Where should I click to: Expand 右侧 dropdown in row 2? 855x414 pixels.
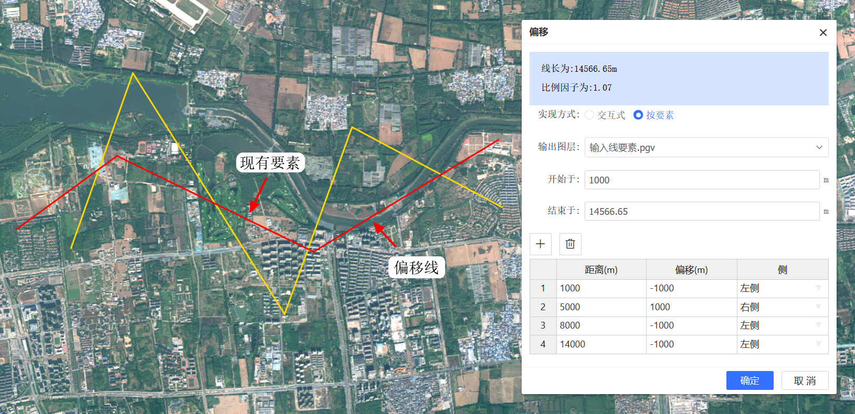[x=818, y=307]
